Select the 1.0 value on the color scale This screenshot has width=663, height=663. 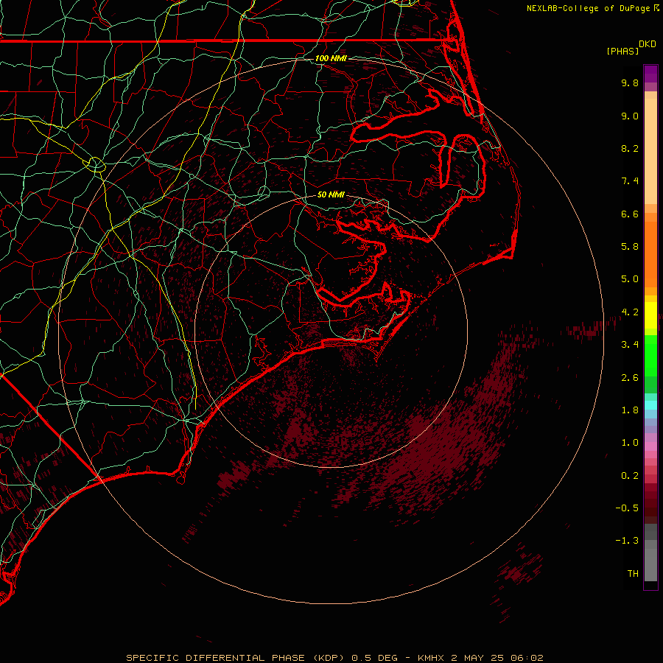point(630,443)
